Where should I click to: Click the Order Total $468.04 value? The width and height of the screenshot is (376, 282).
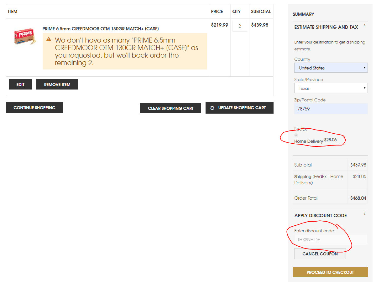coord(358,198)
